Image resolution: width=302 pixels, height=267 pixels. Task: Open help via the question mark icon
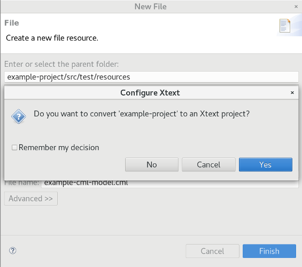13,250
